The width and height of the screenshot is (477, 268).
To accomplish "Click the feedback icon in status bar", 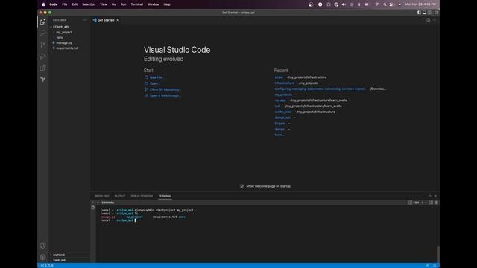I will coord(428,266).
